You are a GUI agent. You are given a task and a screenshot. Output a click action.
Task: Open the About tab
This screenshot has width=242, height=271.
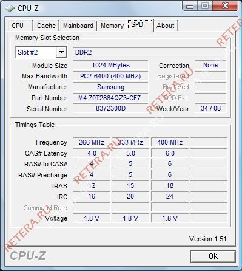[166, 26]
